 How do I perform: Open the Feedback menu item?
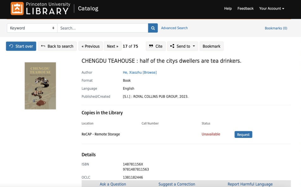click(x=245, y=9)
